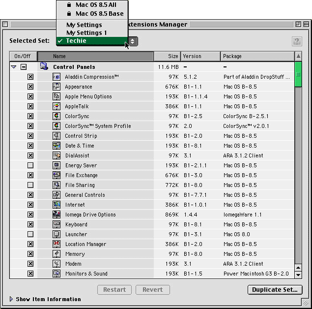This screenshot has width=312, height=309.
Task: Click the Iomega Drive Options icon
Action: coord(57,215)
